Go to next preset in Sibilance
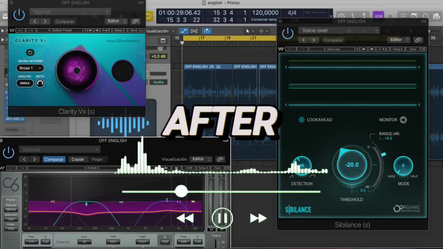 click(x=314, y=40)
